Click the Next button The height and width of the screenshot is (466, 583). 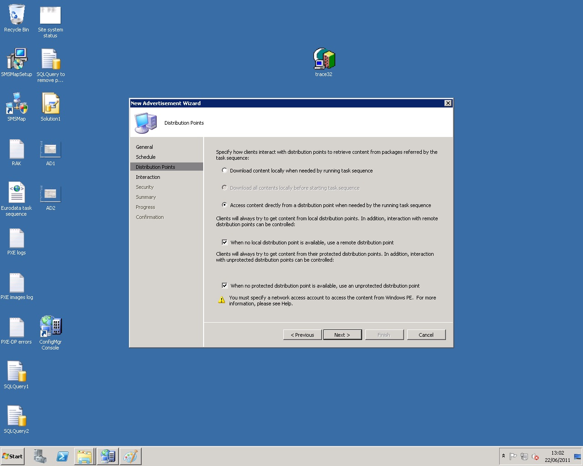point(342,334)
